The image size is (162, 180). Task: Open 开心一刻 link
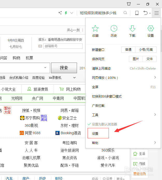click(73, 30)
